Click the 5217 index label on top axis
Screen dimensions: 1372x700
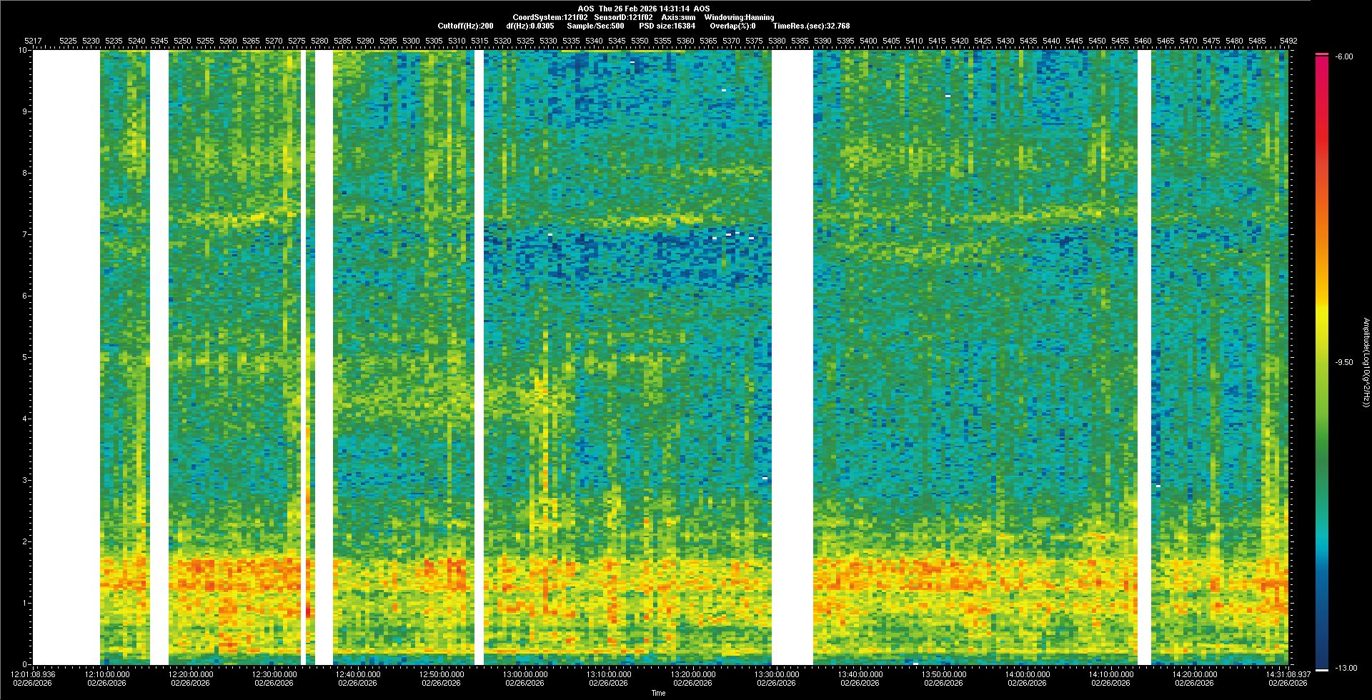(x=34, y=41)
